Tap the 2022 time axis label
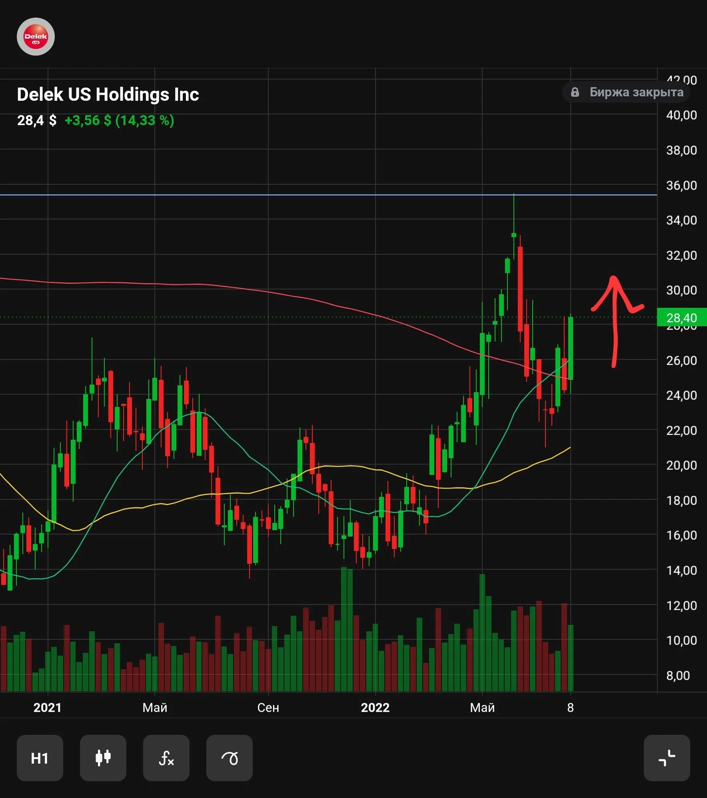This screenshot has height=798, width=707. click(375, 707)
